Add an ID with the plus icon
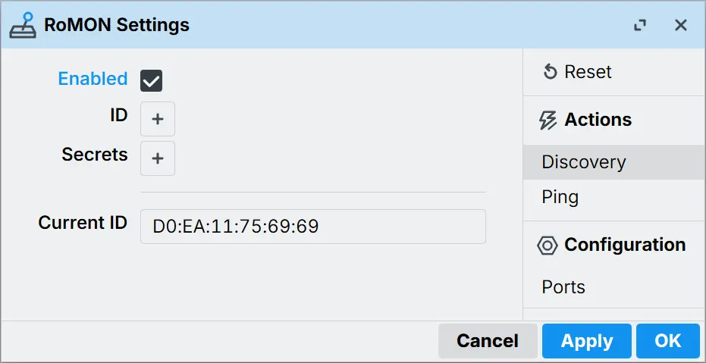Image resolution: width=706 pixels, height=363 pixels. pos(158,119)
